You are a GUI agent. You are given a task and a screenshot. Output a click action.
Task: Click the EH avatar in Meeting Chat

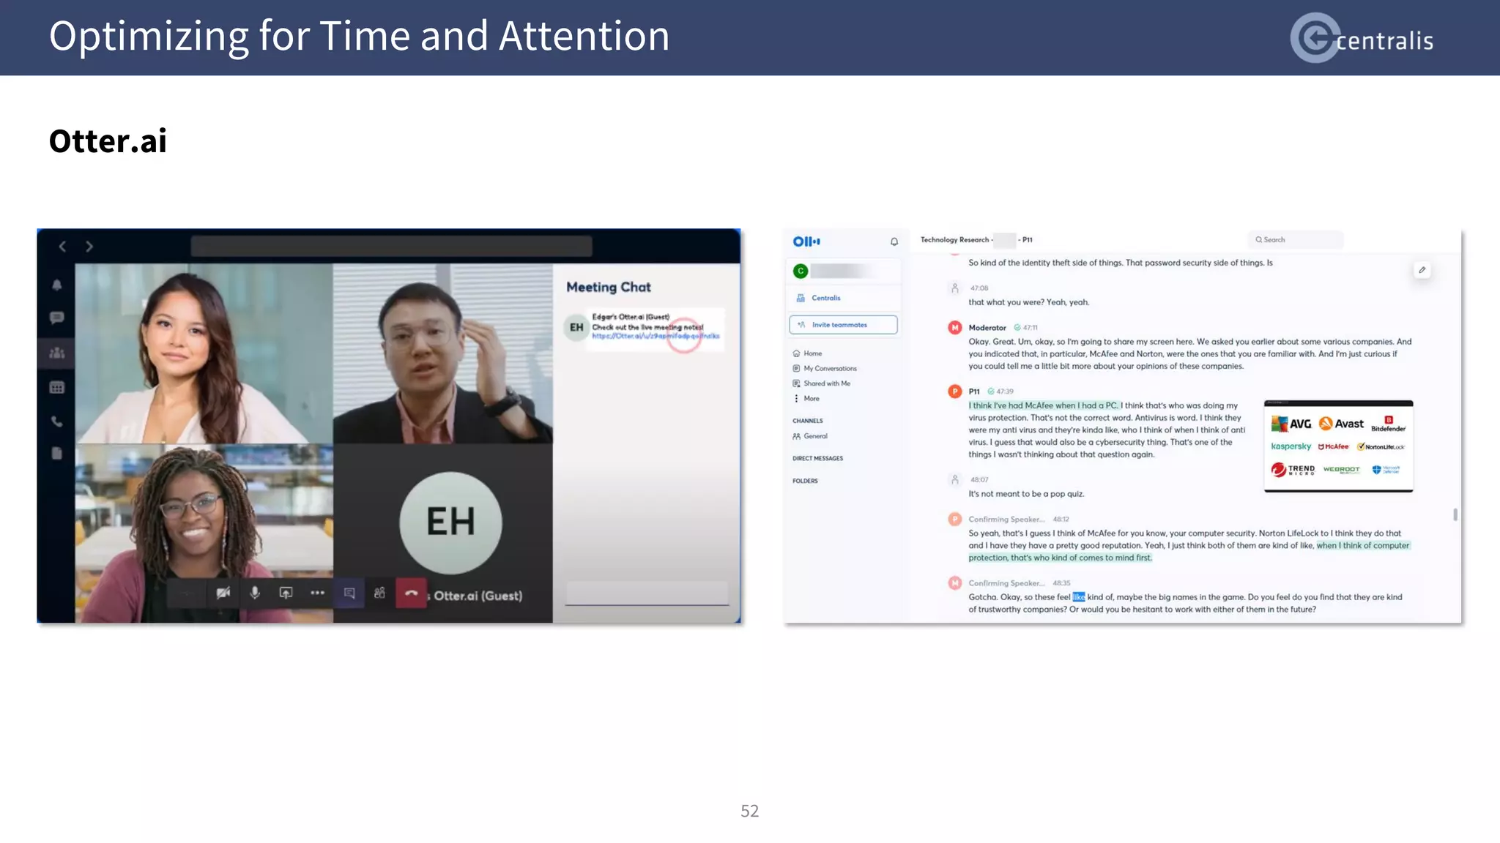point(577,327)
